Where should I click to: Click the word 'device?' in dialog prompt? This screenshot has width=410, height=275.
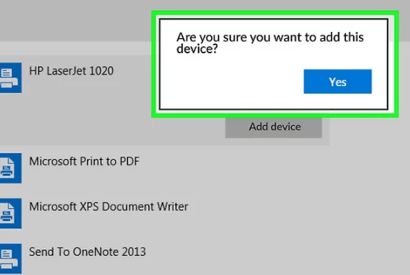(197, 50)
